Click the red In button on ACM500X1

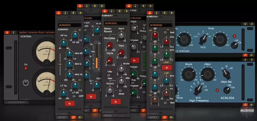coord(69,103)
